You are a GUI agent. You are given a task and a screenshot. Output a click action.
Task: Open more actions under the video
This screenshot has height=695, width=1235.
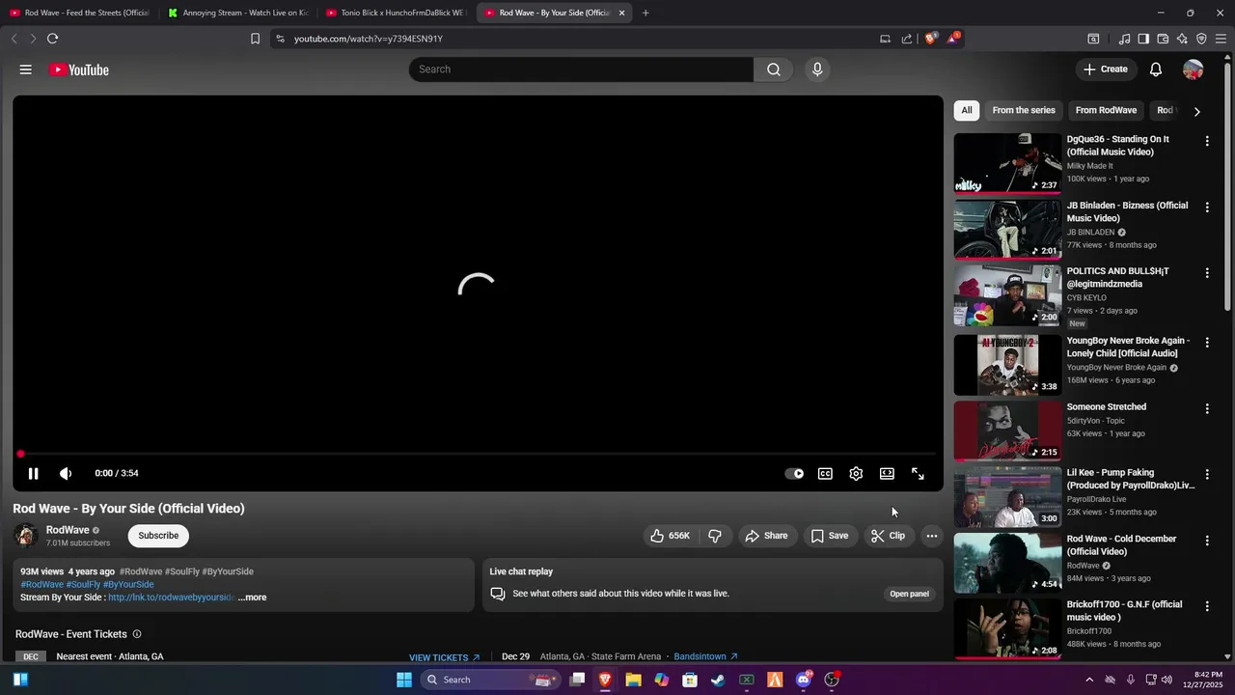pos(932,536)
